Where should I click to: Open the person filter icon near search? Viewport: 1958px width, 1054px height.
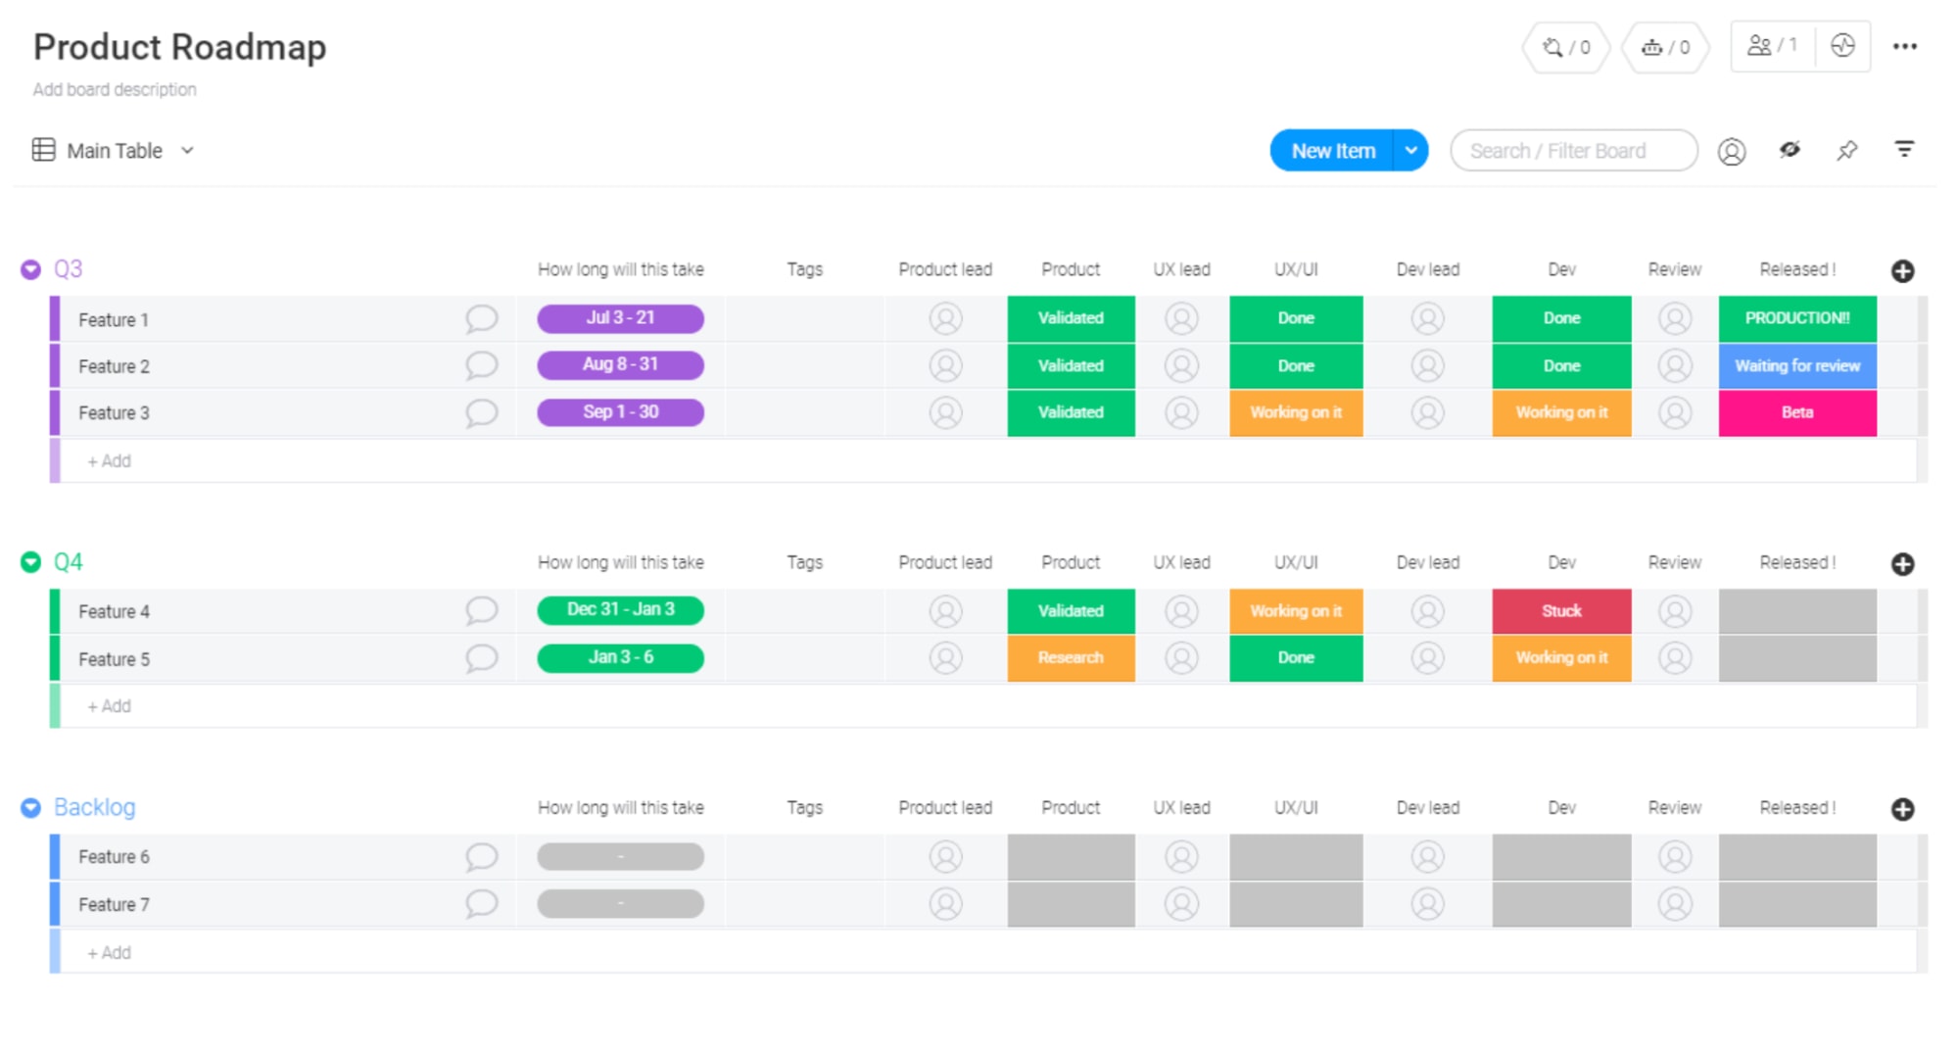click(1733, 152)
